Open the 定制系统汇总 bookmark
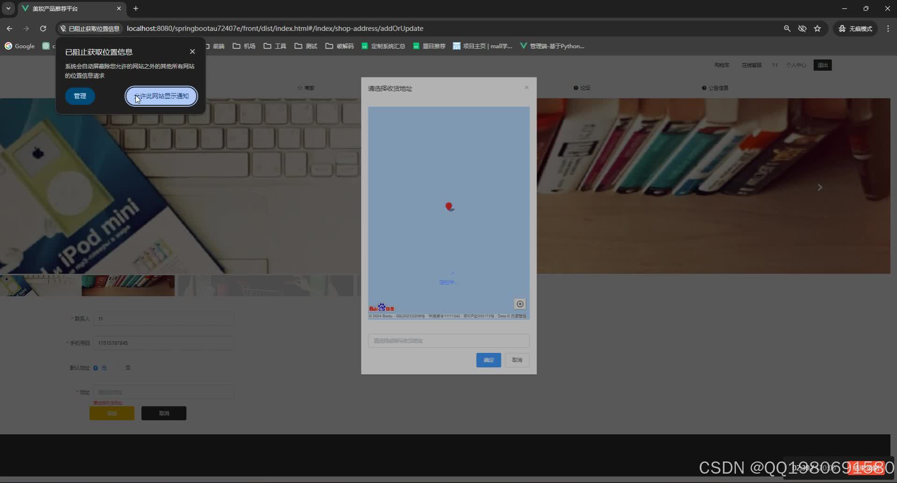This screenshot has height=483, width=897. coord(383,46)
